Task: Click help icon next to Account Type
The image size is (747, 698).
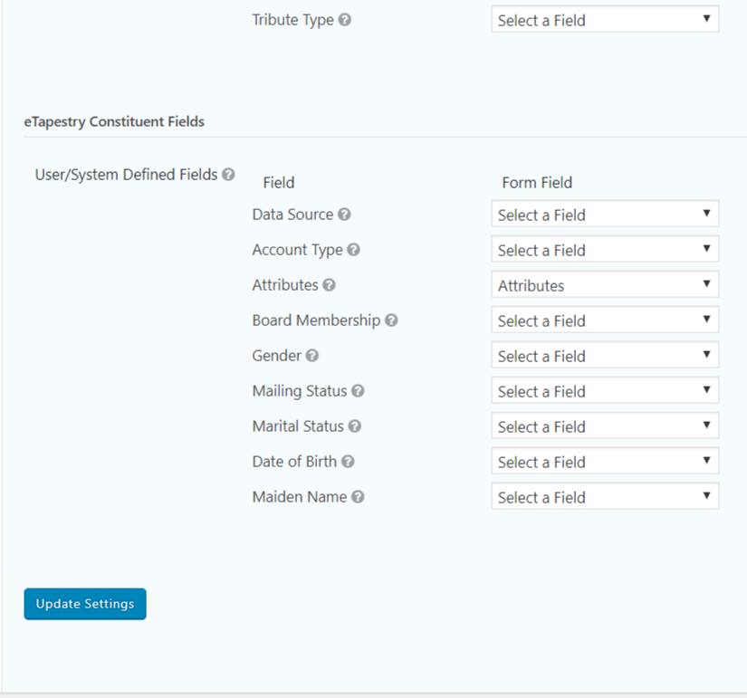Action: coord(353,250)
